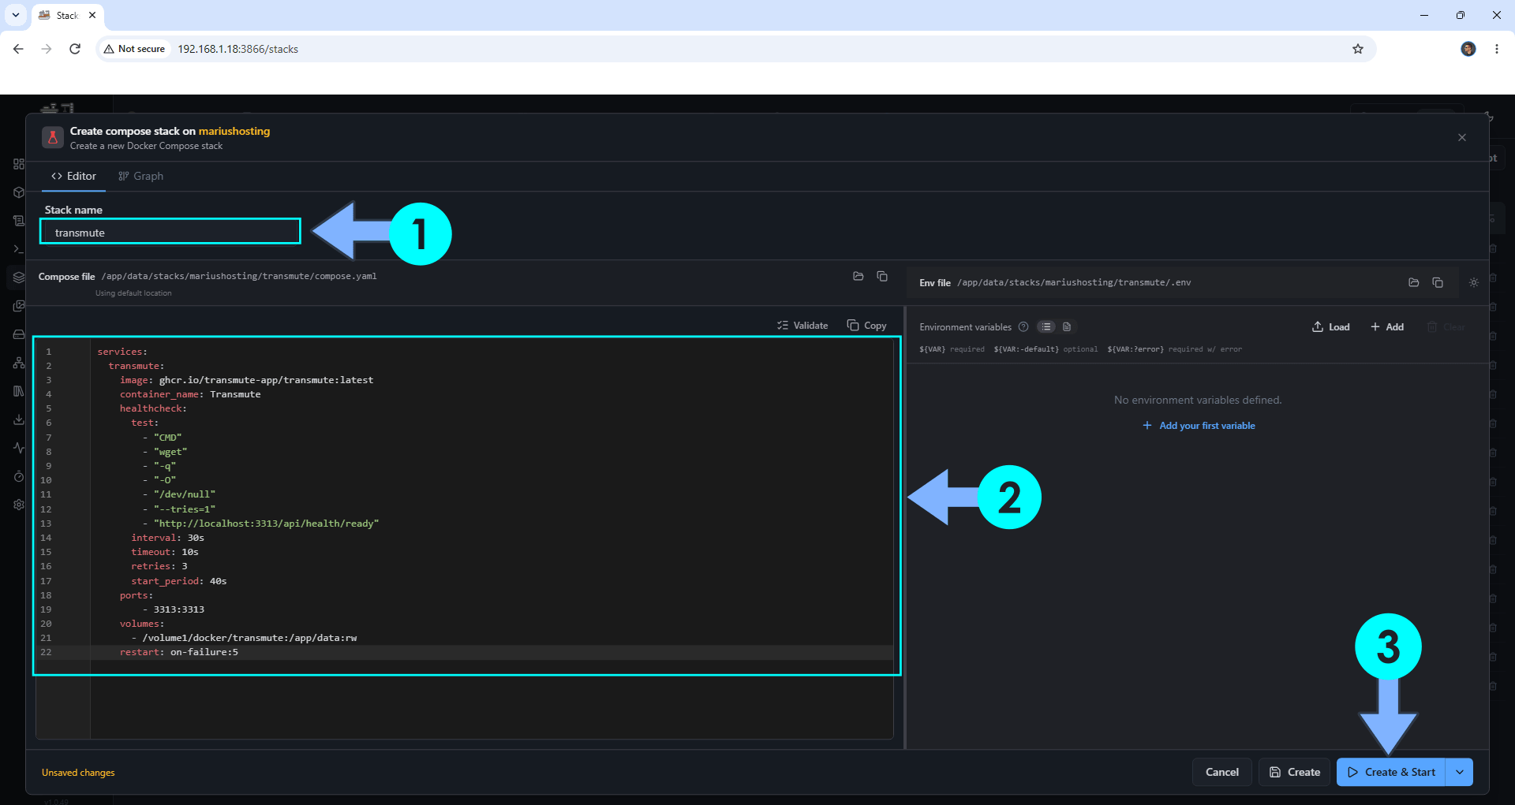Viewport: 1515px width, 805px height.
Task: Open Containers cube icon in sidebar
Action: pos(19,192)
